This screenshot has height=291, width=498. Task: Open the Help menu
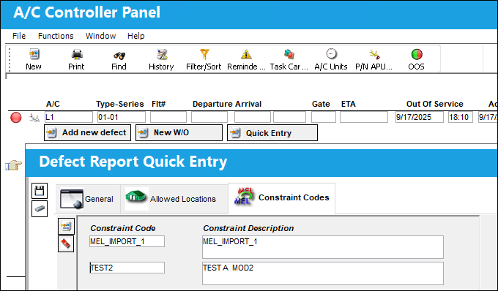click(x=136, y=36)
